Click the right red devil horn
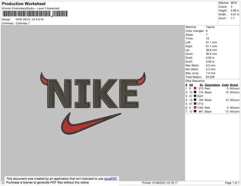The height and width of the screenshot is (186, 241). [142, 78]
